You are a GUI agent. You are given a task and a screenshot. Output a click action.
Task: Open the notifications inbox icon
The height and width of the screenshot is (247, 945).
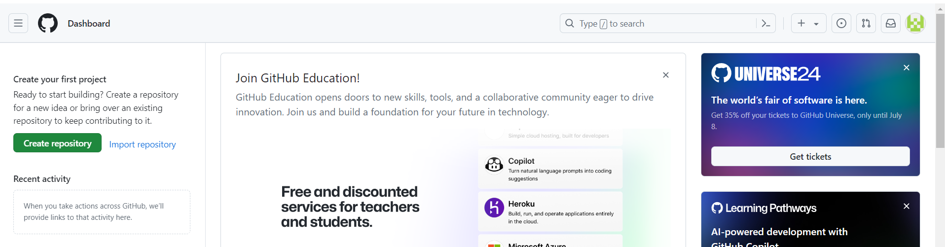click(891, 23)
